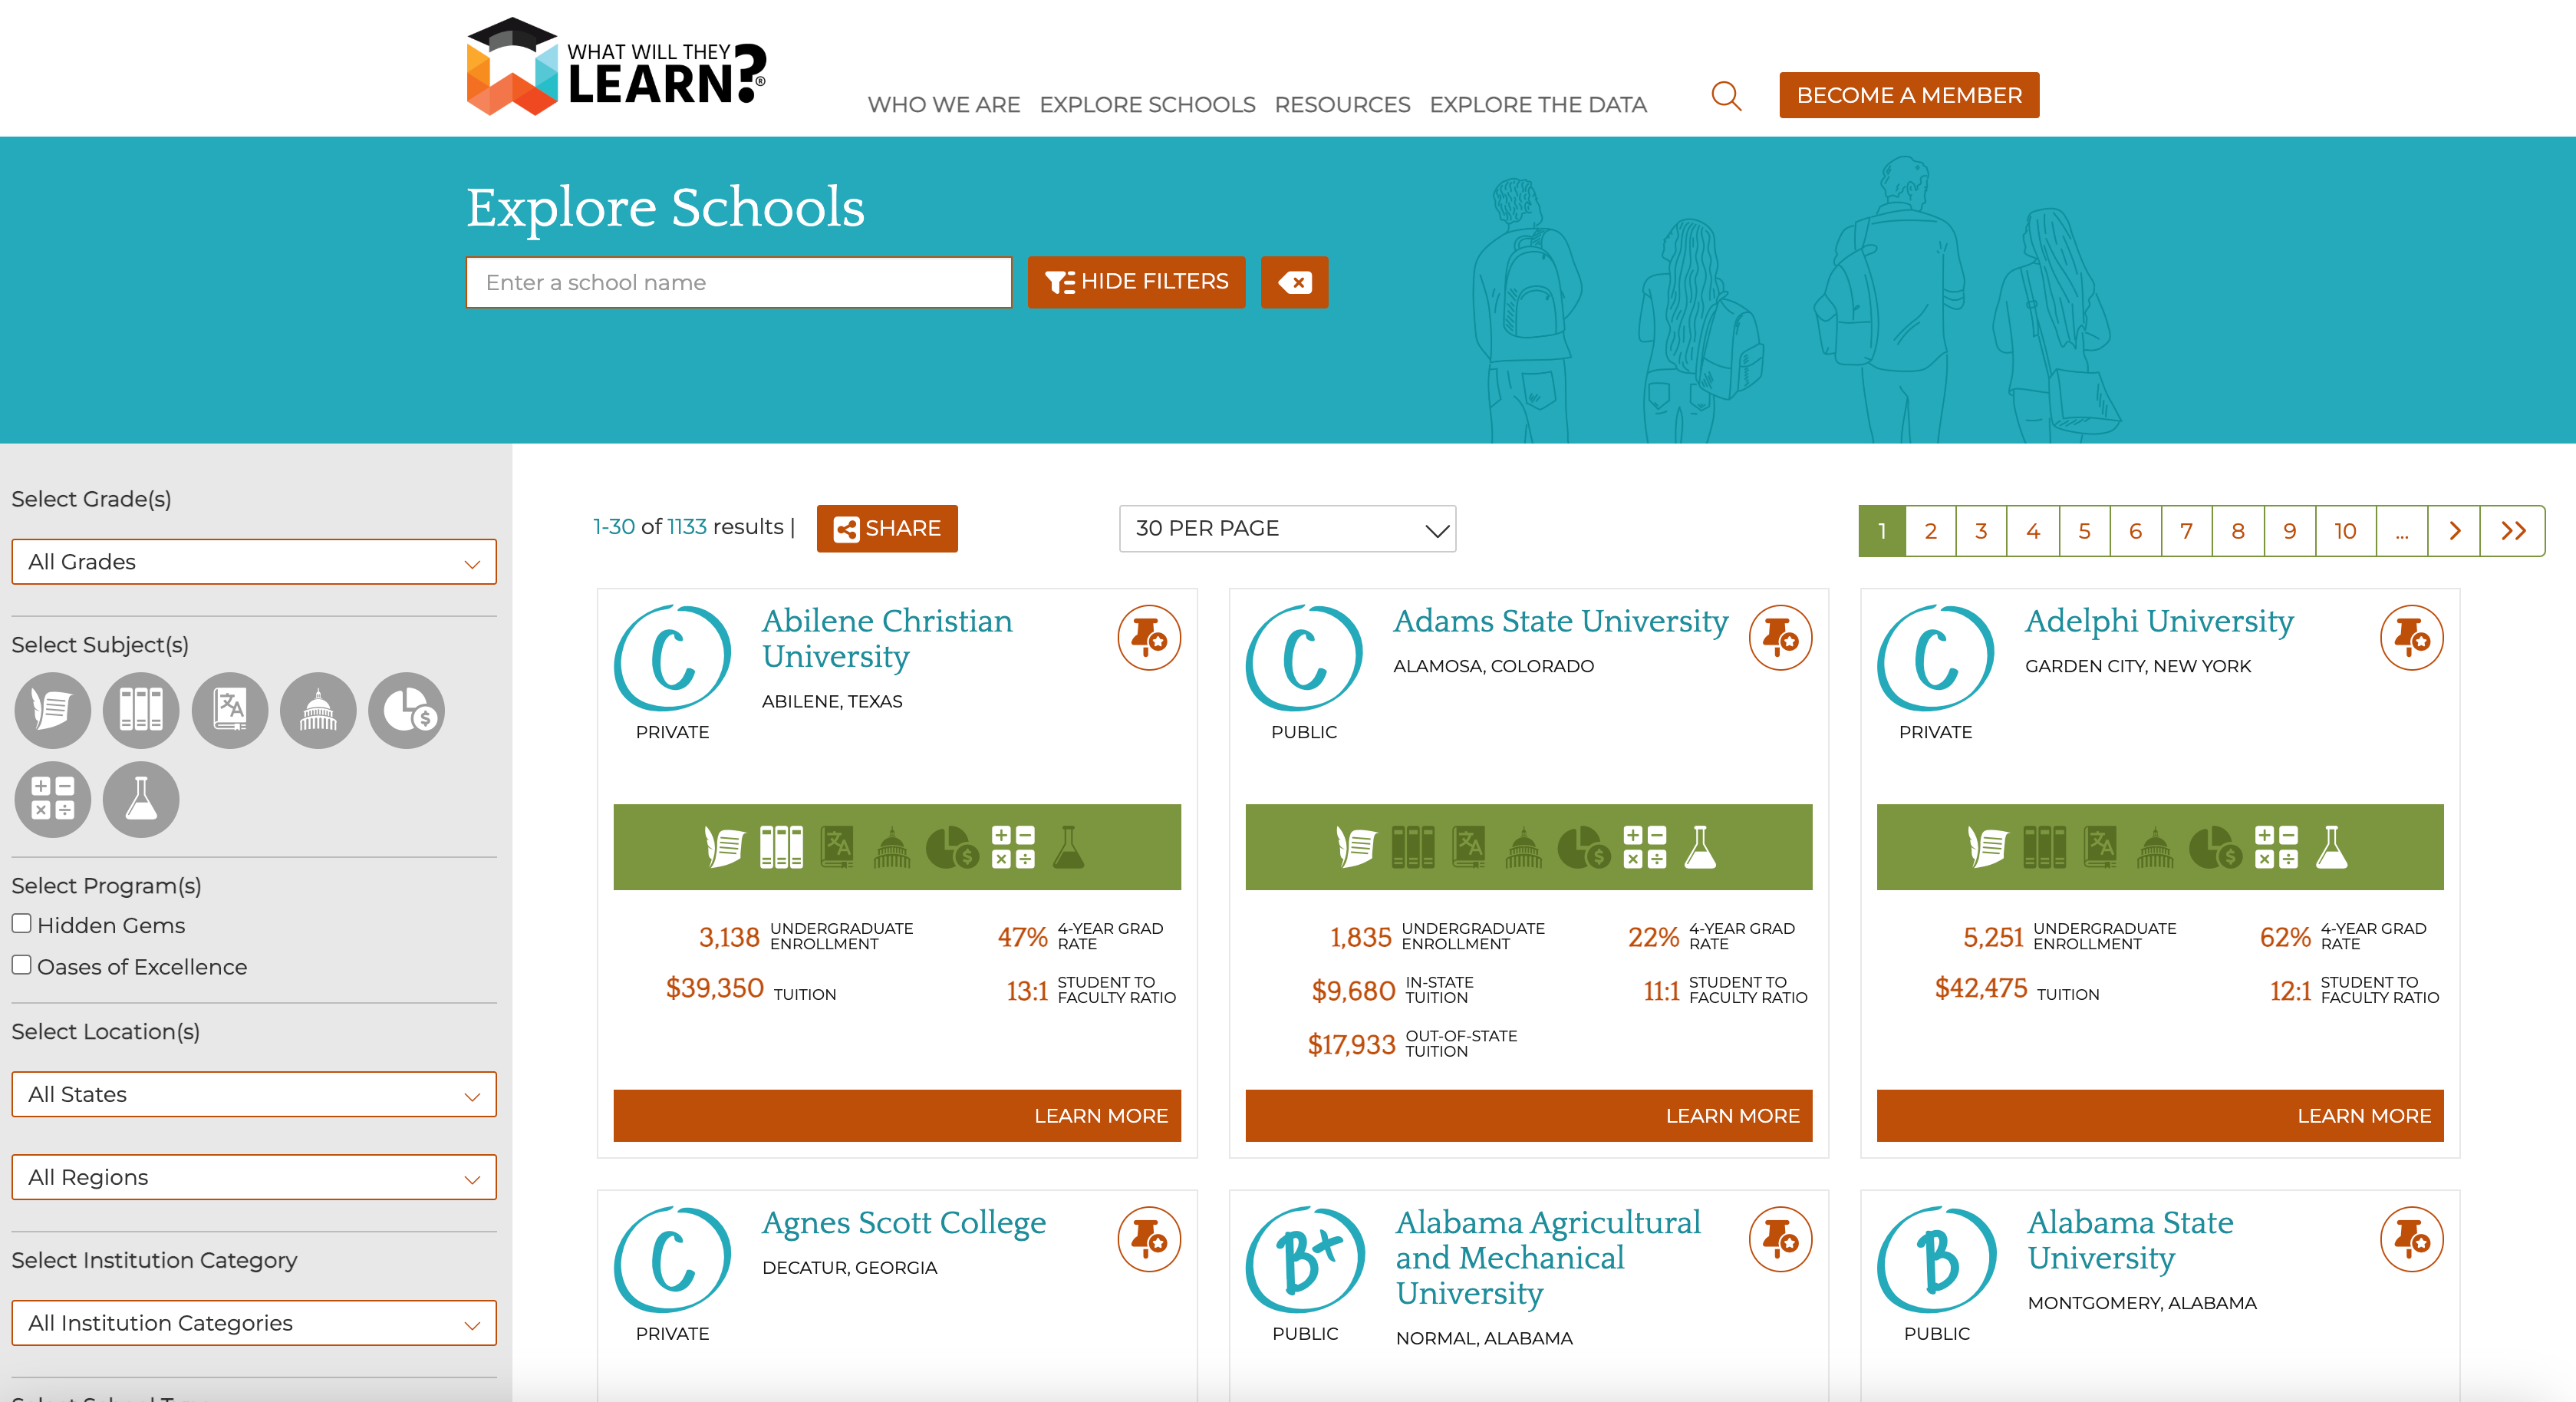Click the search magnifier icon in header
2576x1402 pixels.
(1725, 96)
